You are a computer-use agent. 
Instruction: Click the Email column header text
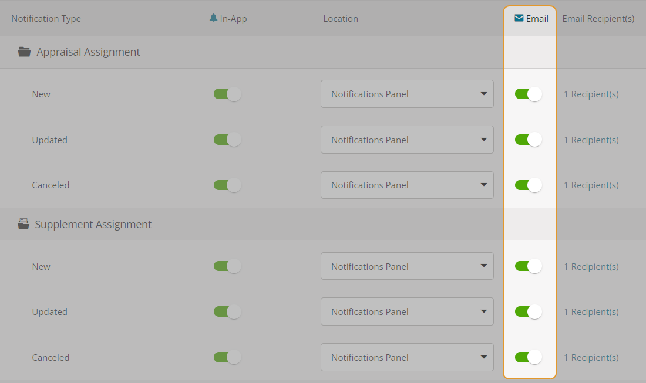(x=537, y=19)
